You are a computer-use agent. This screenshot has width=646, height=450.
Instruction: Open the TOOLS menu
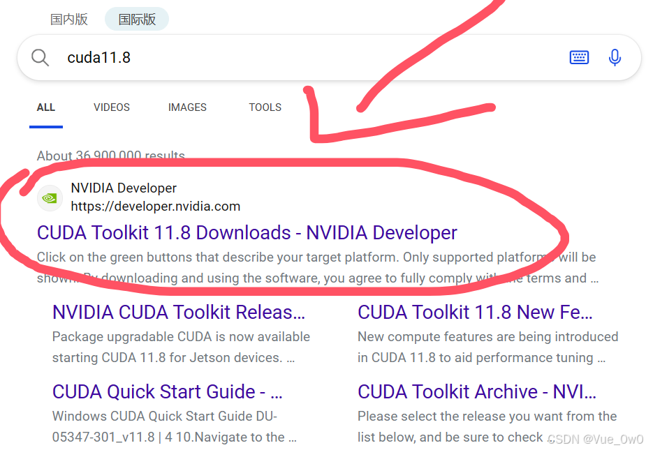(x=265, y=107)
